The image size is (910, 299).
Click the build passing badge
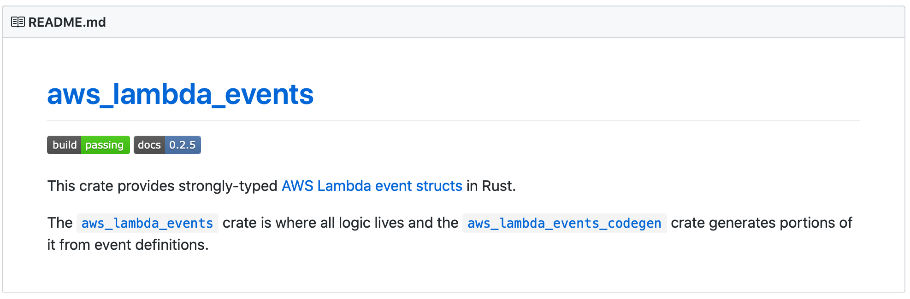click(x=88, y=145)
